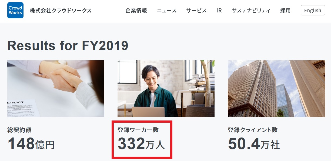331x161 pixels.
Task: Select the 332万人 figure
Action: [x=141, y=144]
